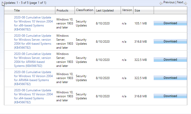Sort by the Products column header
The height and width of the screenshot is (114, 191).
point(62,10)
